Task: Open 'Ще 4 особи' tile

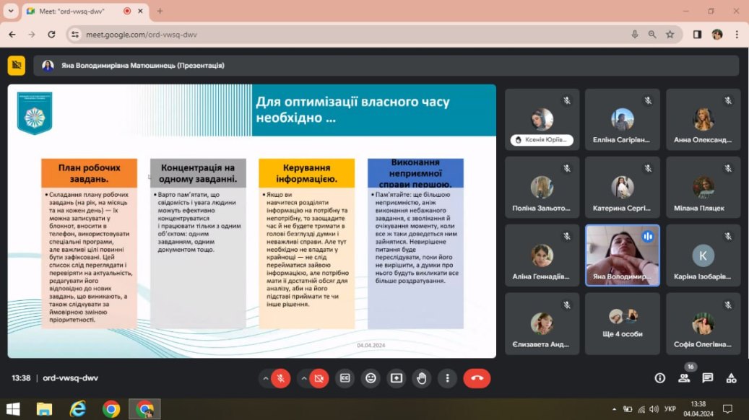Action: [x=622, y=323]
